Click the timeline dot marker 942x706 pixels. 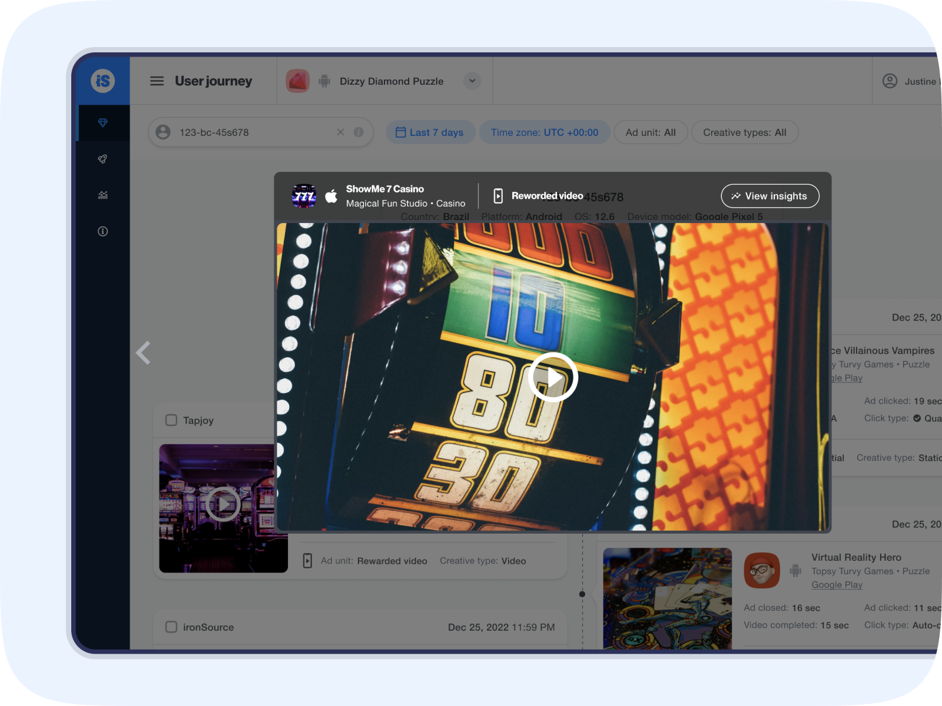click(x=582, y=594)
